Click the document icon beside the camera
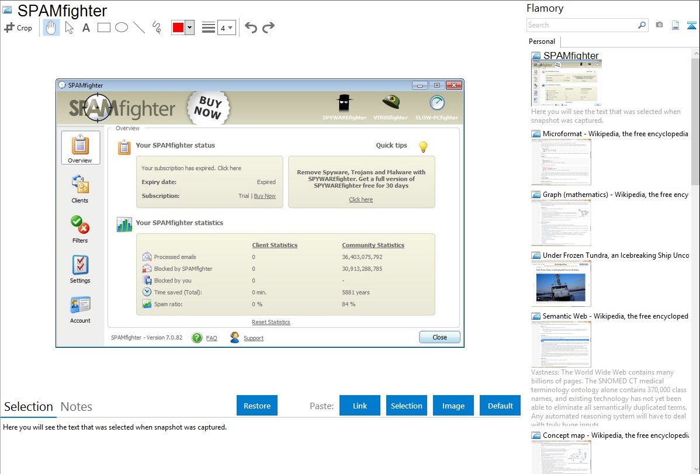The image size is (700, 474). click(675, 25)
